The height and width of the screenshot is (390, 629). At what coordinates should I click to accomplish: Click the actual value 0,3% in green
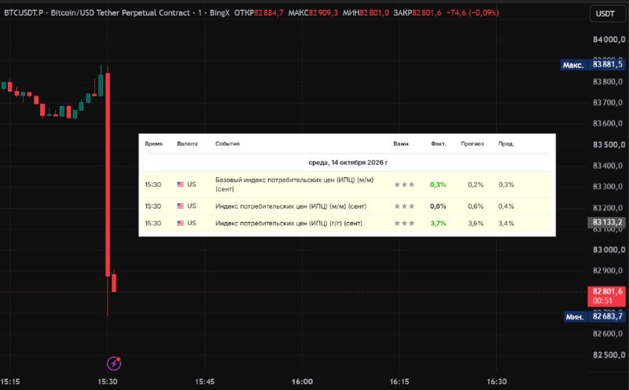(438, 184)
